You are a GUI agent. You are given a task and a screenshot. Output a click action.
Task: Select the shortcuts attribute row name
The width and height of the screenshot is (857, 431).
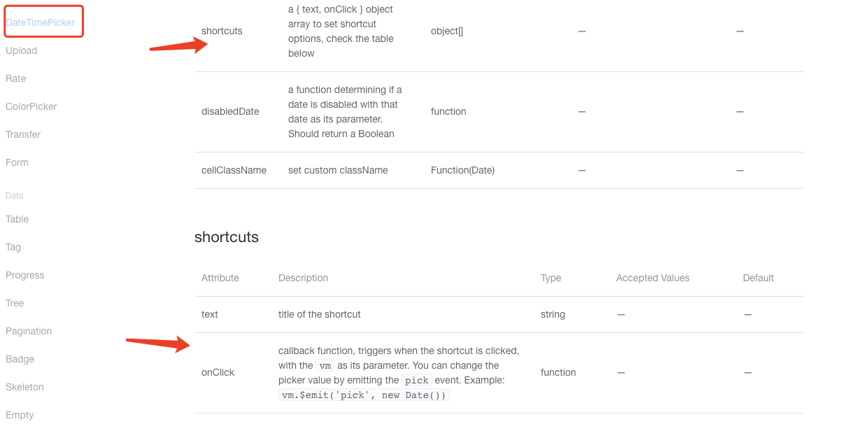222,31
